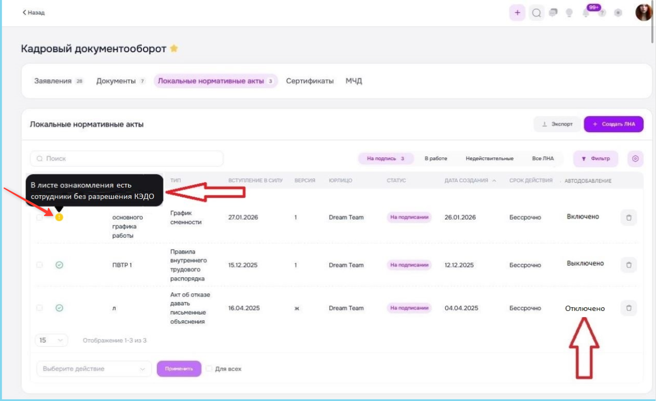Click Срок действия column header
Image resolution: width=656 pixels, height=401 pixels.
tap(531, 180)
